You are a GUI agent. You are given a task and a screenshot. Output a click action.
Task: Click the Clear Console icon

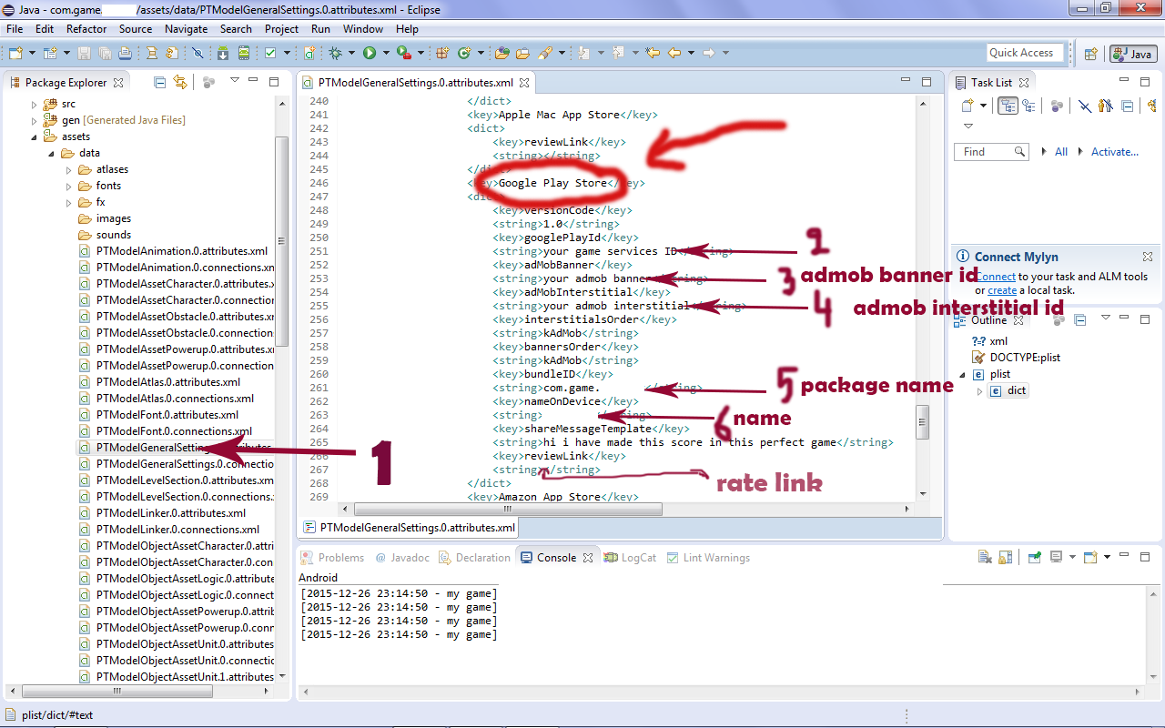coord(985,558)
